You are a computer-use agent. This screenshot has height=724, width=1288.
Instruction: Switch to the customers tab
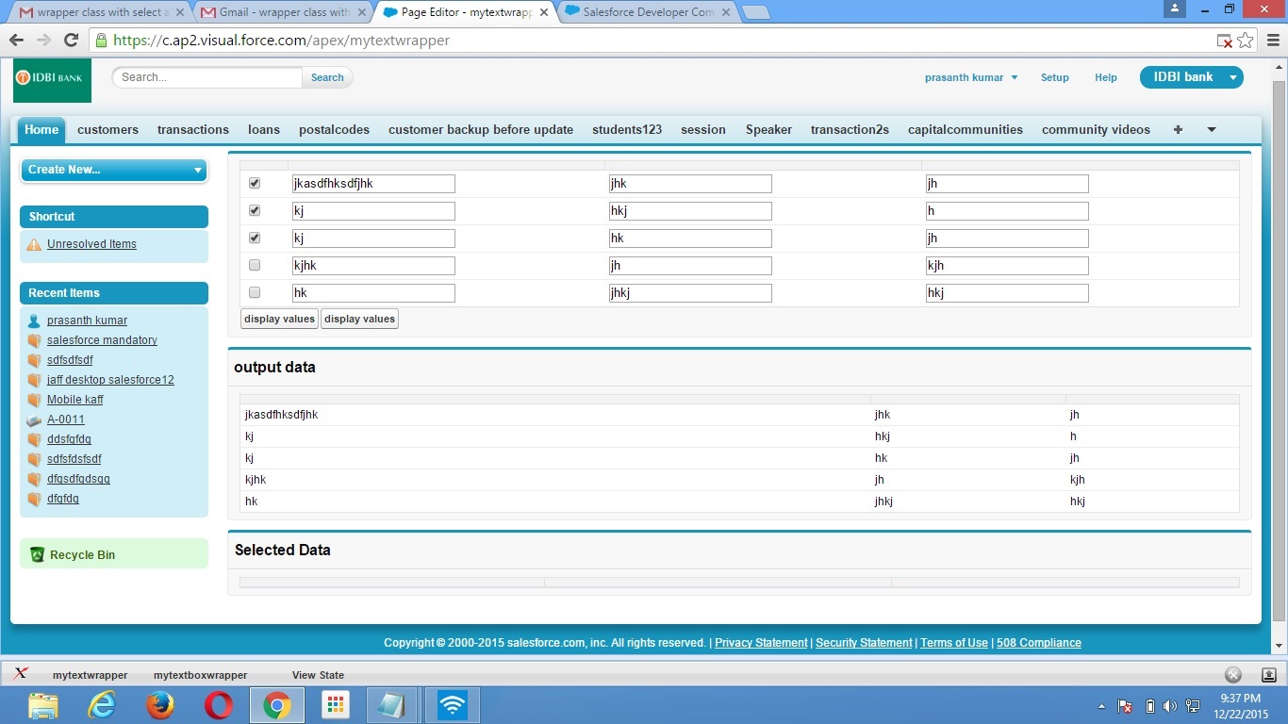[107, 130]
